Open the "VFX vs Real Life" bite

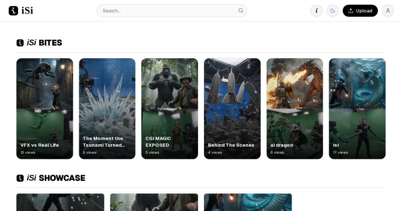pos(45,109)
